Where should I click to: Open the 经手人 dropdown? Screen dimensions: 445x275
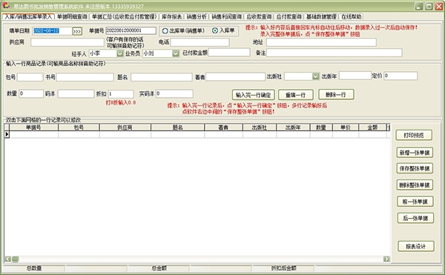point(120,53)
